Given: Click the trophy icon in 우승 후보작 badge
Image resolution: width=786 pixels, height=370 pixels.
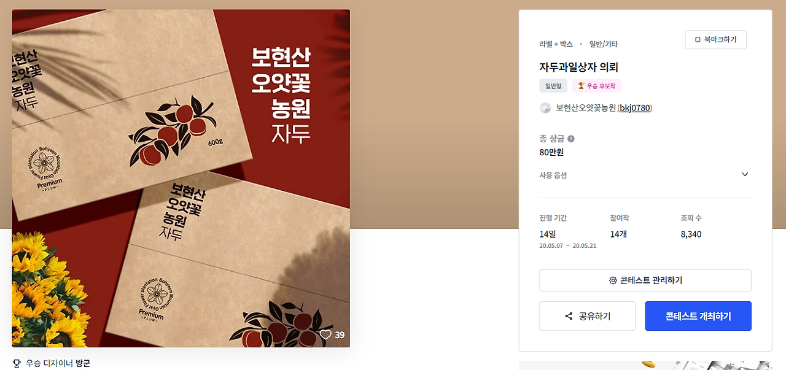Looking at the screenshot, I should 581,86.
